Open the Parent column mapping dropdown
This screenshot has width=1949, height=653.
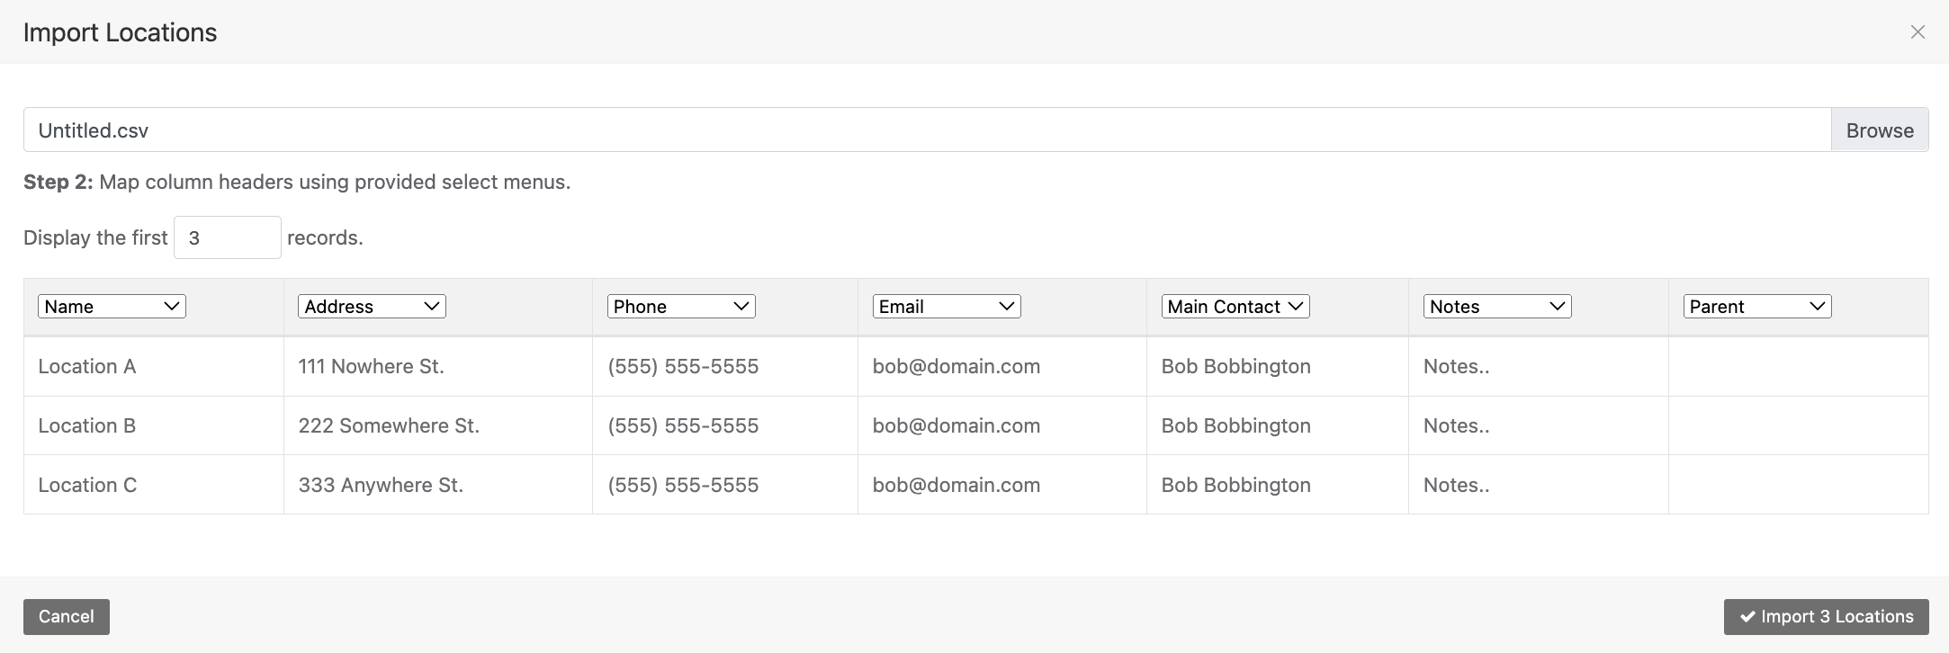tap(1757, 307)
